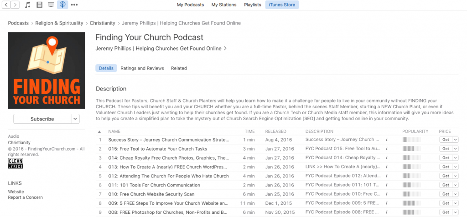Screen dimensions: 467x217
Task: Get episode 009 5 FREE Steps
Action: tap(446, 203)
